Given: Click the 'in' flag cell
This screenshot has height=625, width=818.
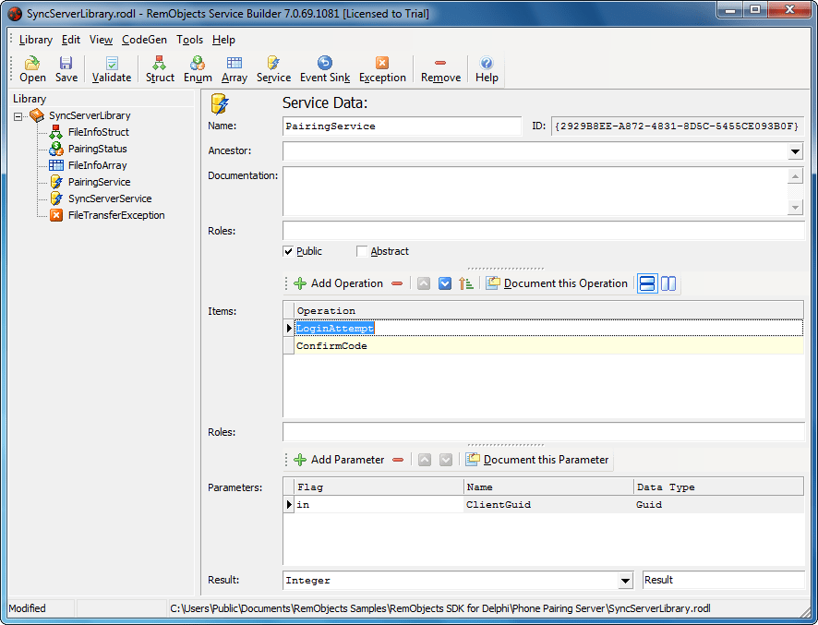Looking at the screenshot, I should [379, 504].
